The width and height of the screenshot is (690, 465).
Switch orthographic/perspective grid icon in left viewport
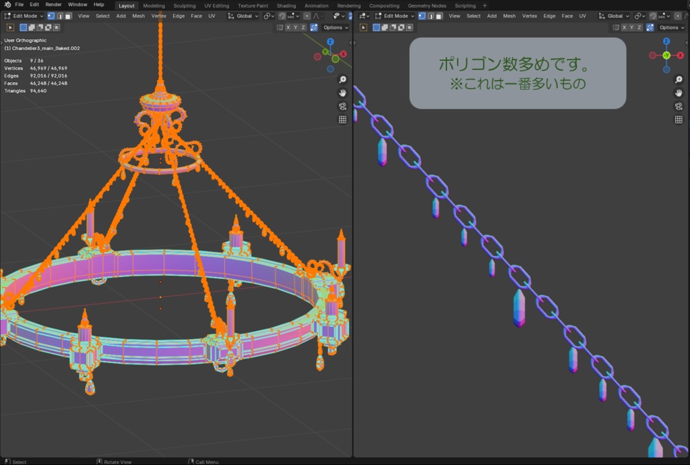pyautogui.click(x=342, y=119)
